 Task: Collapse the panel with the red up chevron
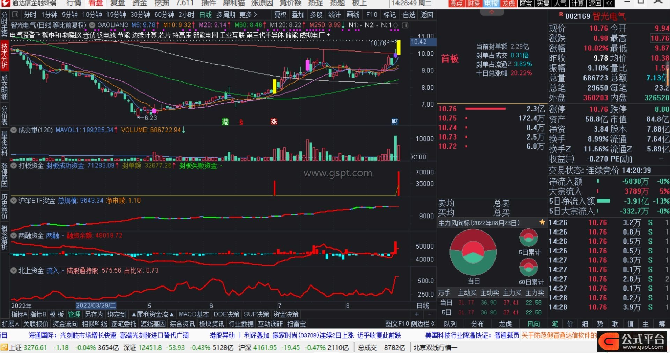tap(492, 12)
